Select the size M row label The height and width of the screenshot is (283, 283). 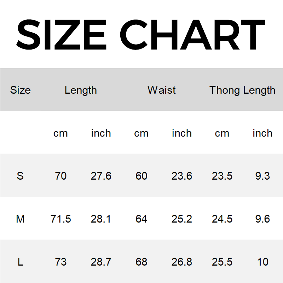20,219
